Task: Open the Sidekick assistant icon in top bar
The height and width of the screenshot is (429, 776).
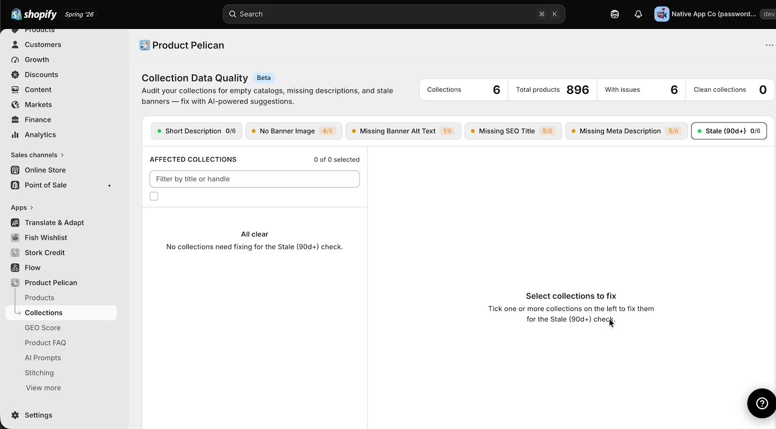Action: [x=615, y=14]
